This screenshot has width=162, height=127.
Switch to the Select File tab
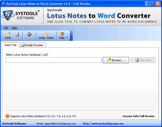[x=10, y=45]
